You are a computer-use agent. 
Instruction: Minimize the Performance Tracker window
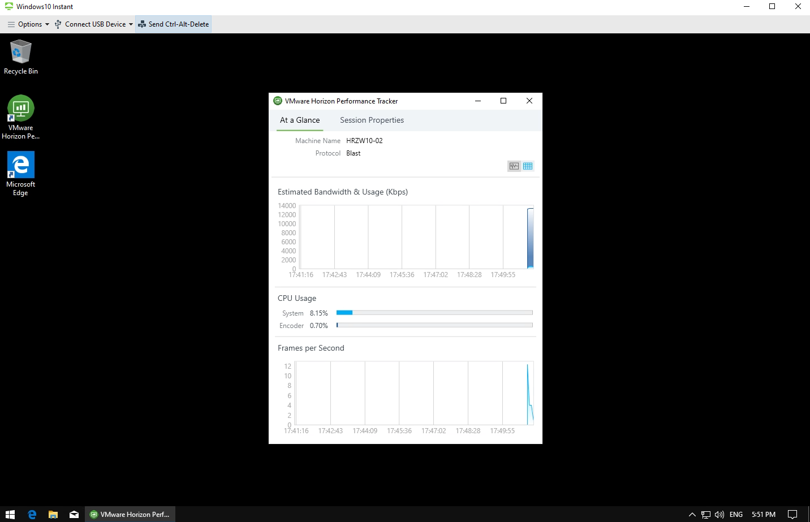(x=478, y=101)
